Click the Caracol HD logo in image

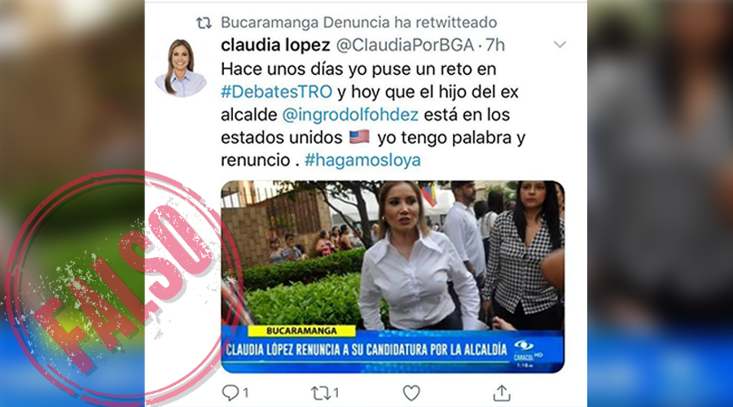(x=528, y=352)
